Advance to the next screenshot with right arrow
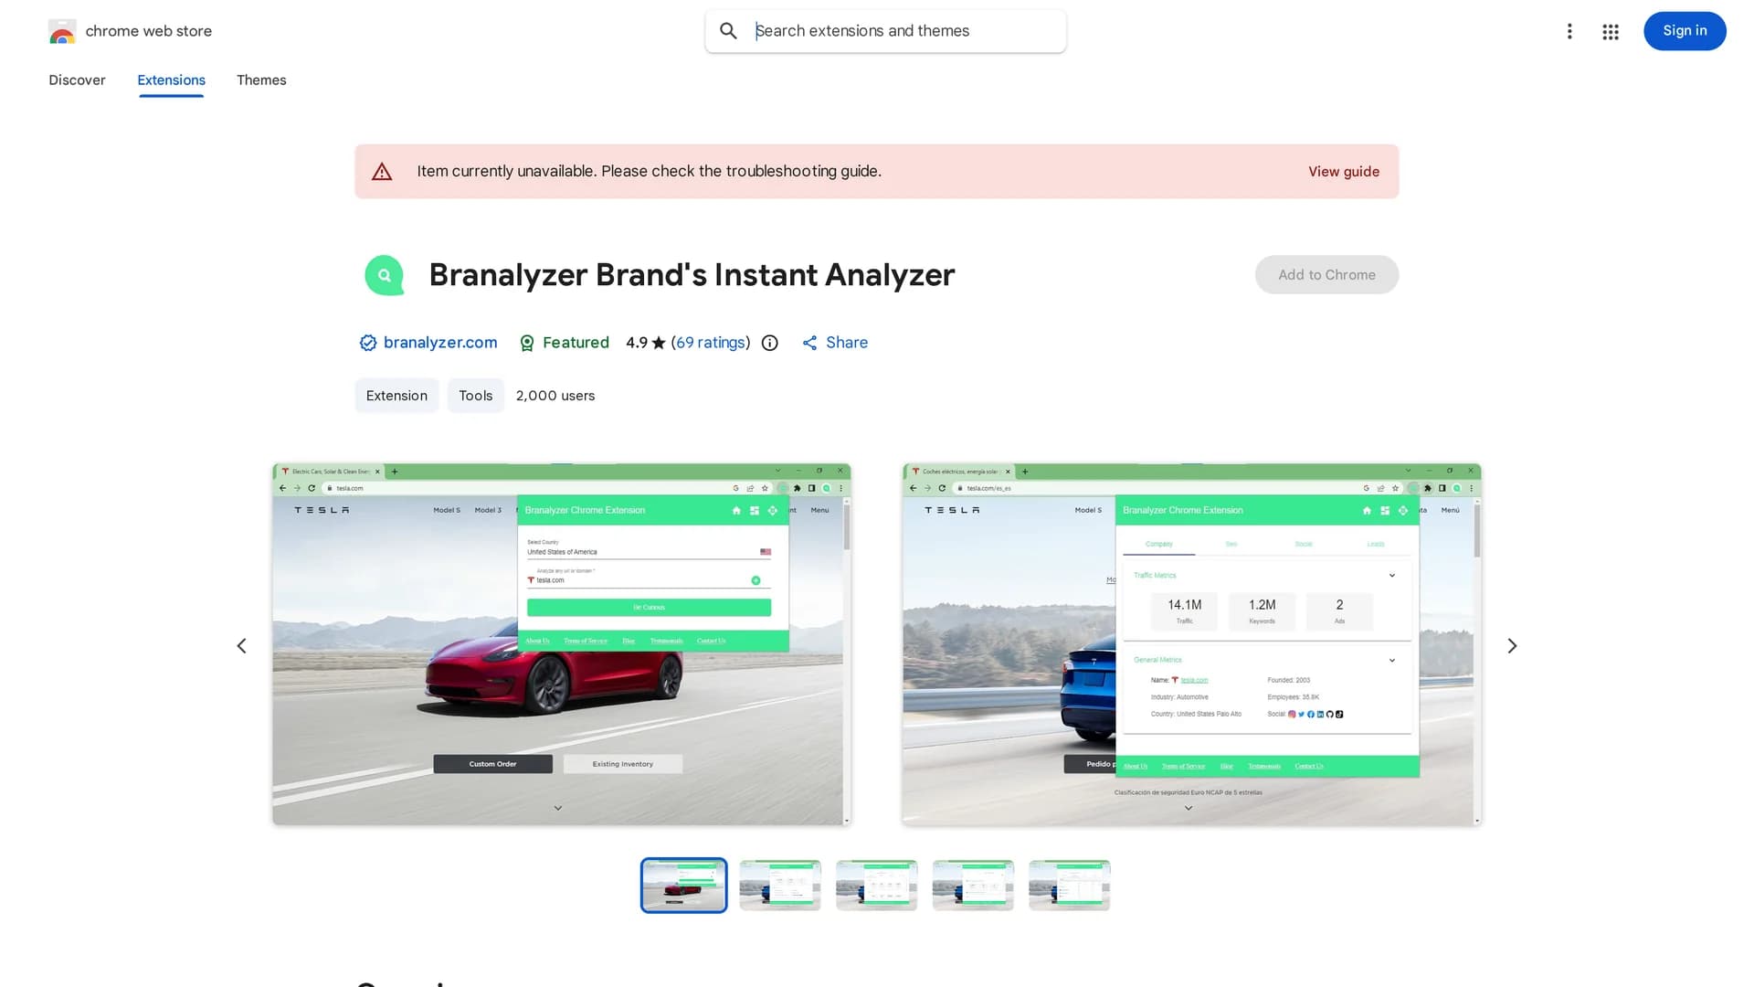The width and height of the screenshot is (1754, 987). point(1512,646)
